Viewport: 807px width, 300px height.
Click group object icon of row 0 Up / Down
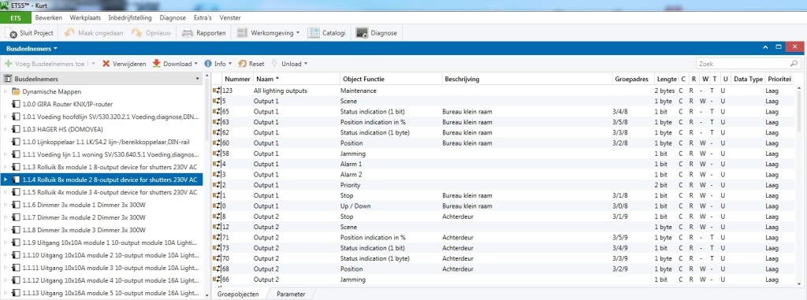pos(216,206)
